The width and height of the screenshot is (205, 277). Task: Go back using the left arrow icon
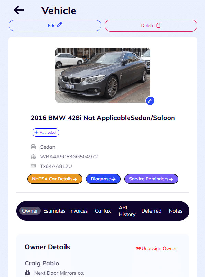[x=19, y=10]
